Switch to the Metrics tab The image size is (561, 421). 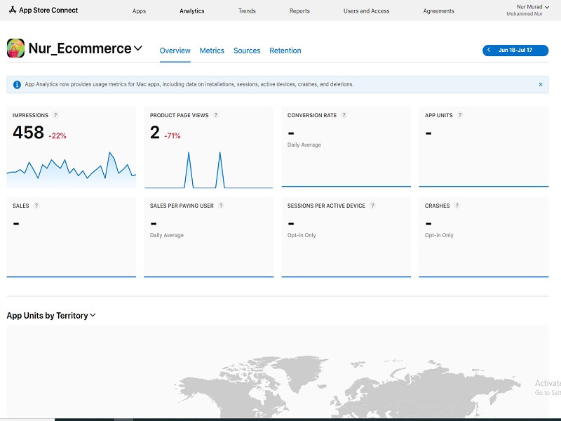[212, 51]
